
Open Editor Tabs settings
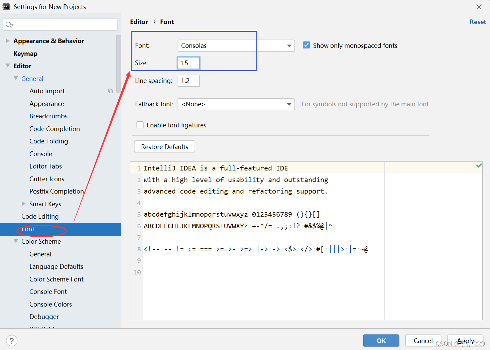pos(45,166)
